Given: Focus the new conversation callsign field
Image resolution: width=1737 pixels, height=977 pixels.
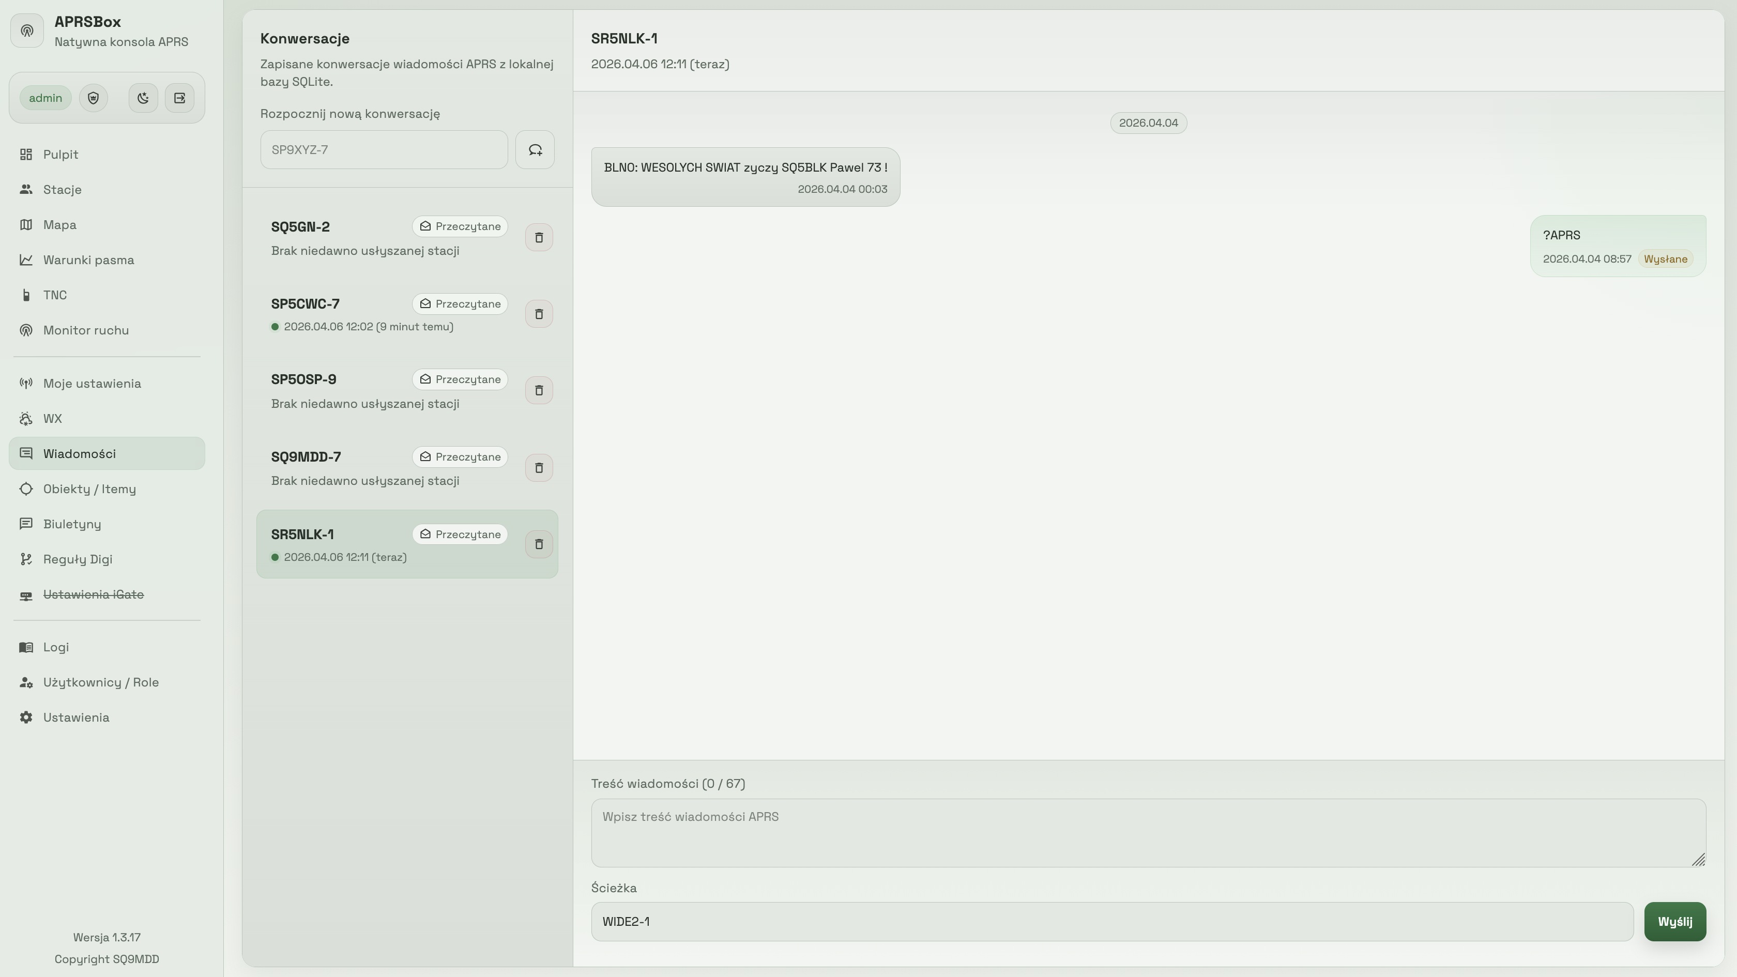Looking at the screenshot, I should tap(384, 150).
